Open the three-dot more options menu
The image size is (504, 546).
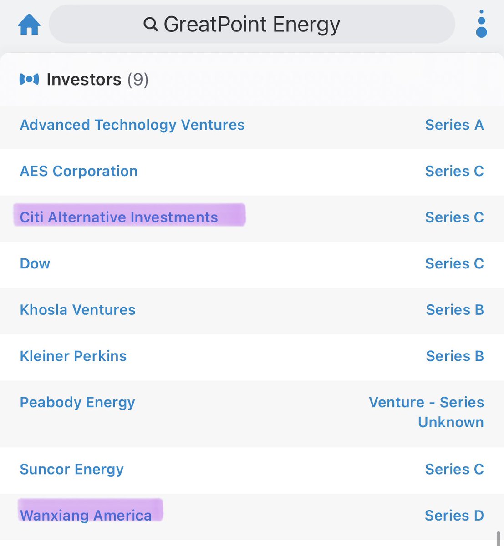coord(481,25)
